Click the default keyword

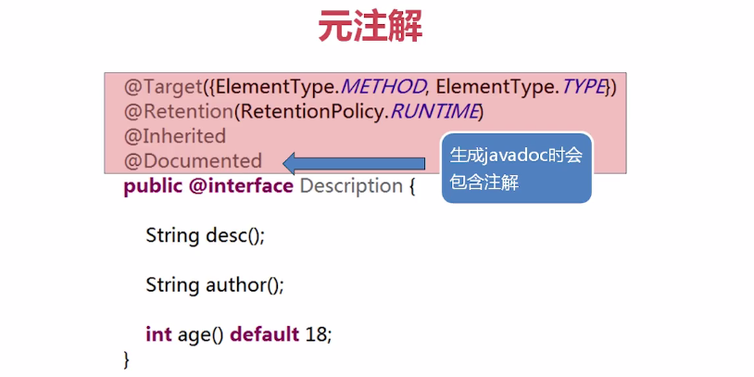tap(265, 334)
